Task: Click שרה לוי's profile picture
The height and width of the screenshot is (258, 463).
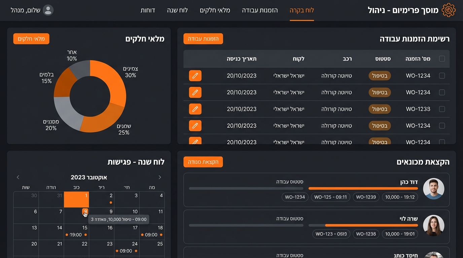Action: [x=434, y=226]
